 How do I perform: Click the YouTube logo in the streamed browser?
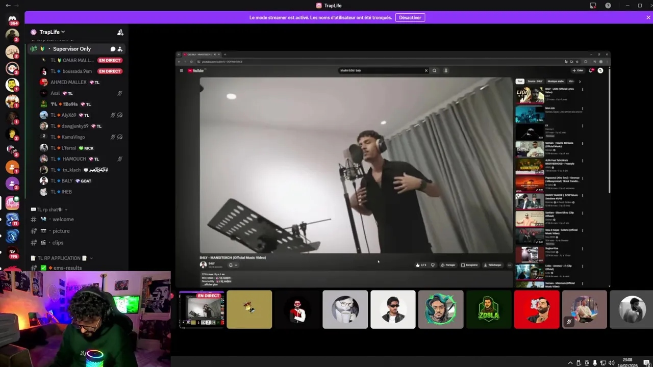(x=196, y=70)
